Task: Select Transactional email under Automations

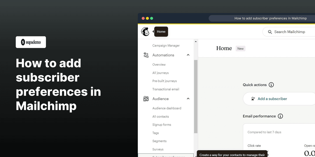Action: coord(166,89)
